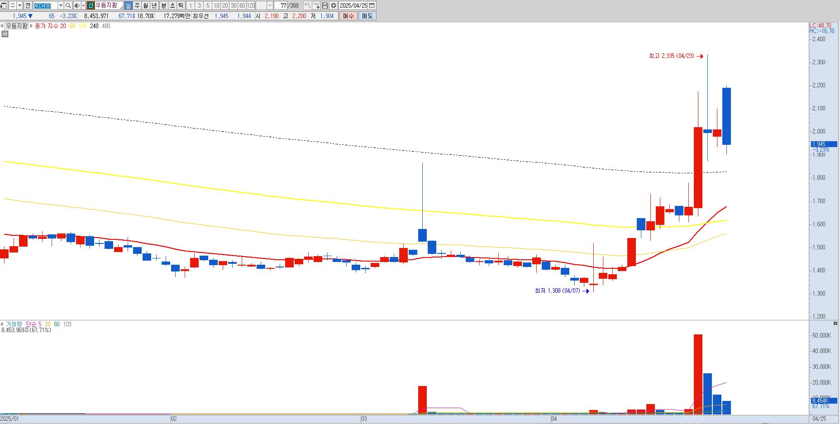Click the 우듬지팜 legend label in the chart
Image resolution: width=840 pixels, height=424 pixels.
(17, 26)
